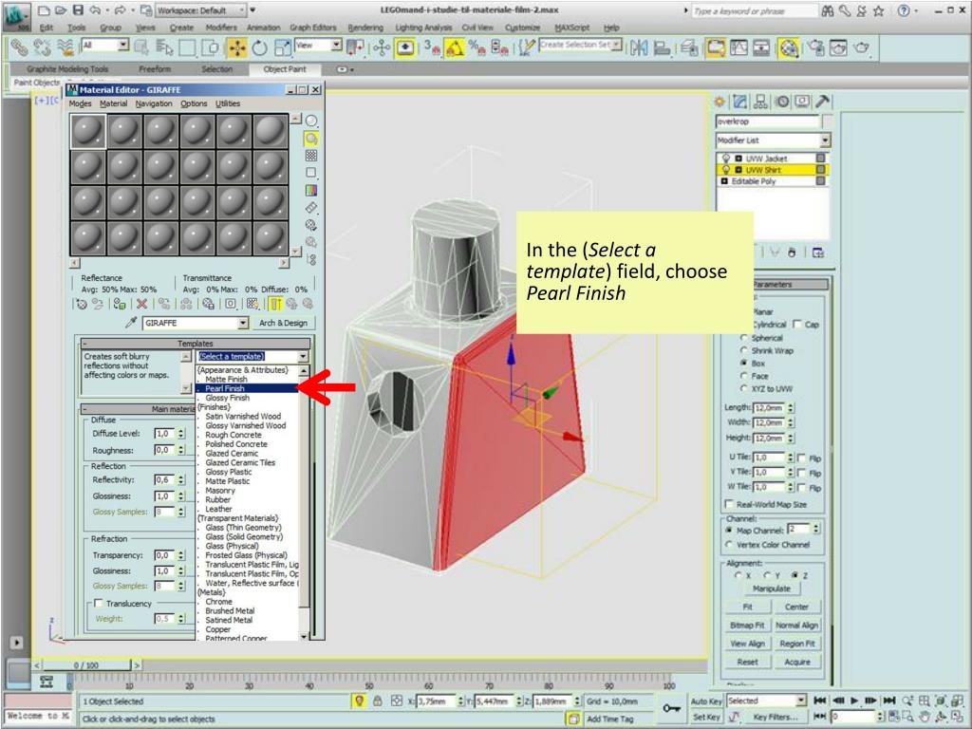The image size is (972, 729).
Task: Open the Create Selection Set dropdown
Action: click(x=617, y=45)
